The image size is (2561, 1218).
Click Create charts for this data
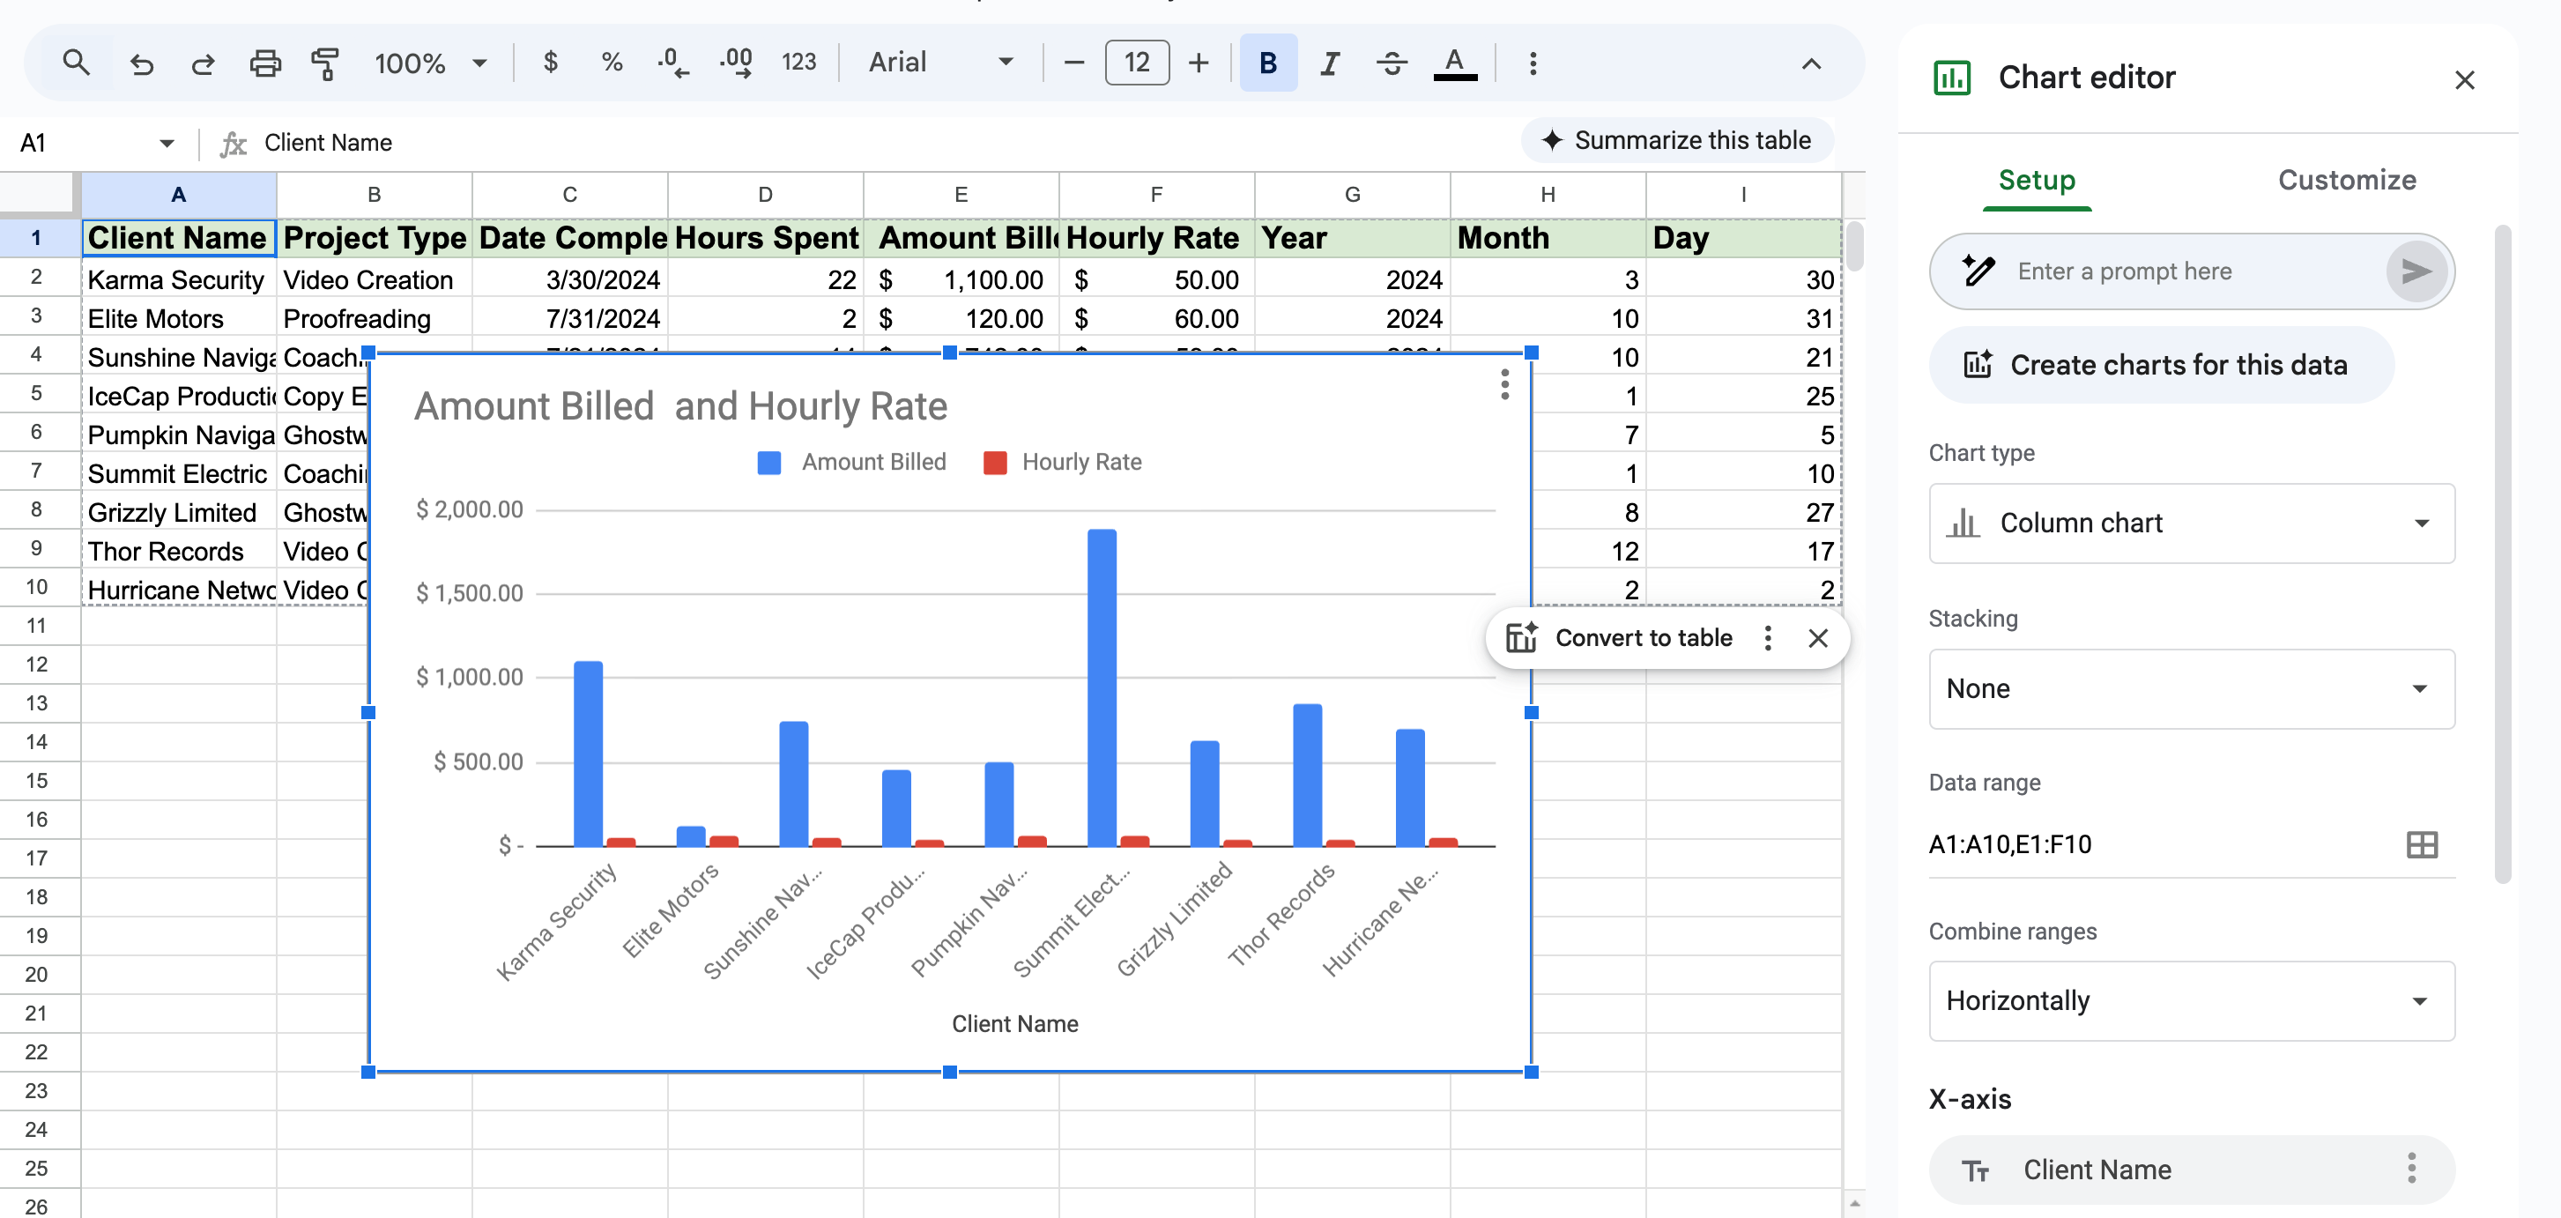pos(2159,365)
